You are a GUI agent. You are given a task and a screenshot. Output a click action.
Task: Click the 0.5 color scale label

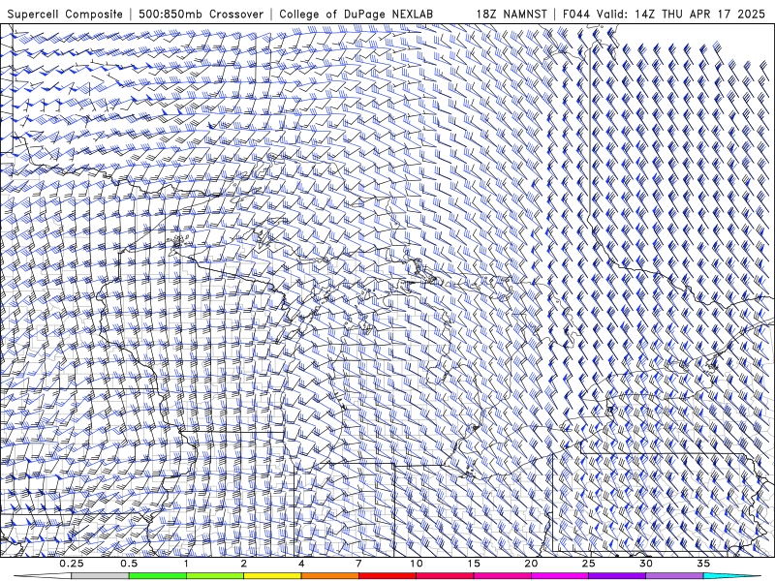(x=129, y=564)
